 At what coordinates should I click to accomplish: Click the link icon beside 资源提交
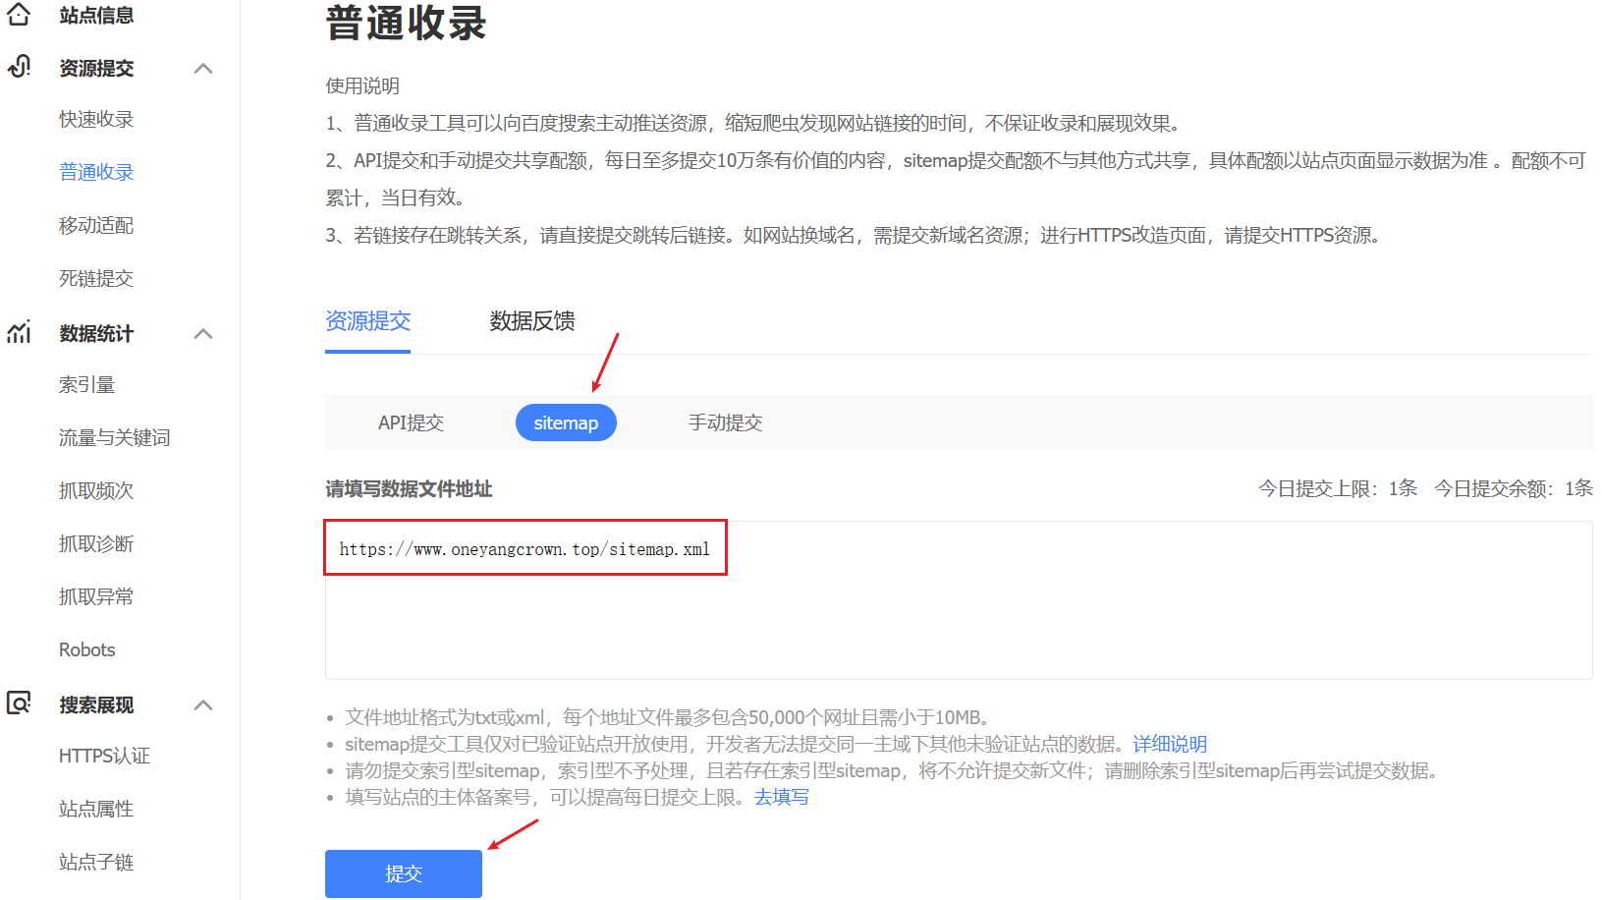pyautogui.click(x=19, y=67)
